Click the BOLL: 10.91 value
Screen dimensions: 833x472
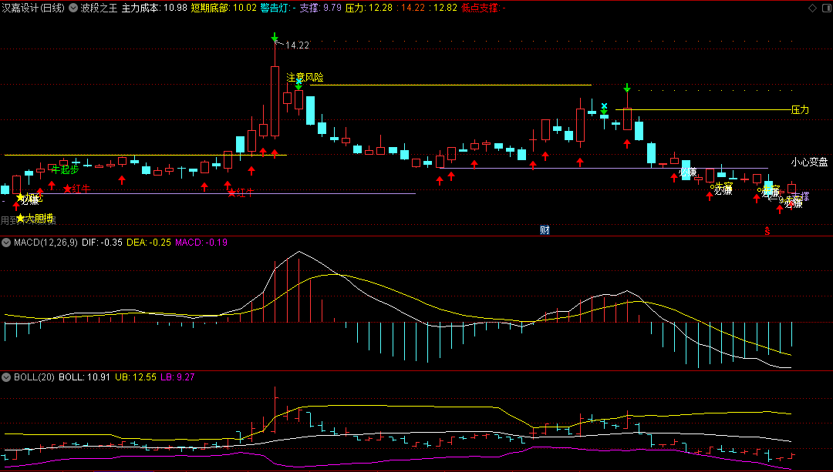(85, 377)
